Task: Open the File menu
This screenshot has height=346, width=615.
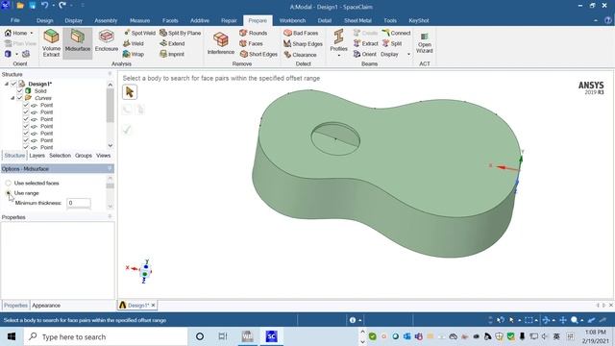Action: (x=15, y=20)
